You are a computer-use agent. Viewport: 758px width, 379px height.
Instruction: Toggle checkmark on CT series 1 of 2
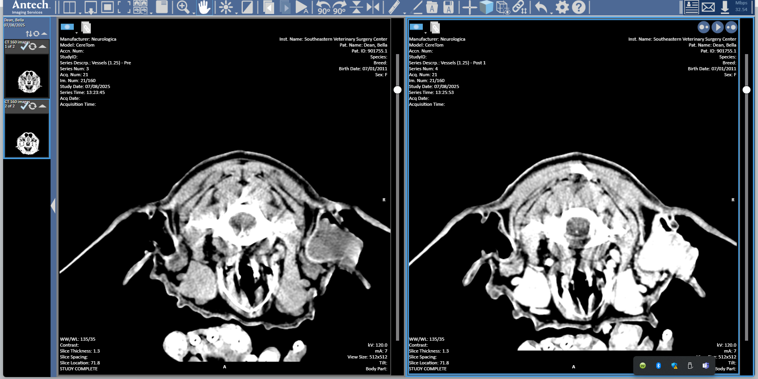coord(24,47)
